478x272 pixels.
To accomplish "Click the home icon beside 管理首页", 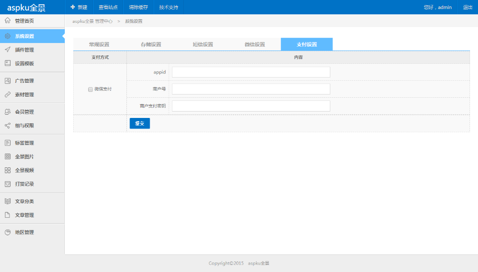I will pos(7,21).
